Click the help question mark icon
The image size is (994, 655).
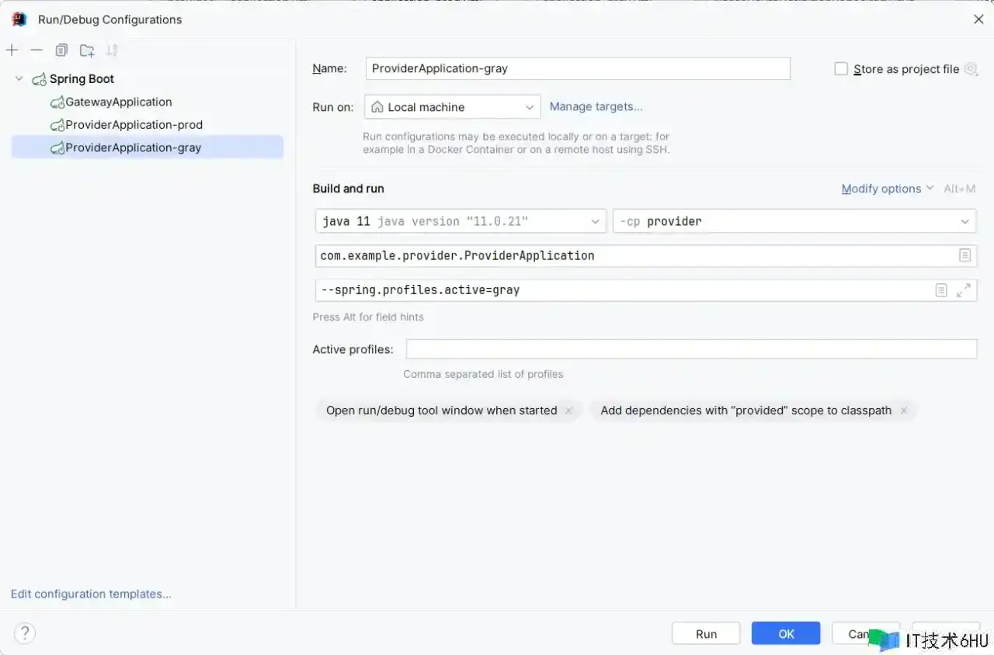tap(25, 632)
